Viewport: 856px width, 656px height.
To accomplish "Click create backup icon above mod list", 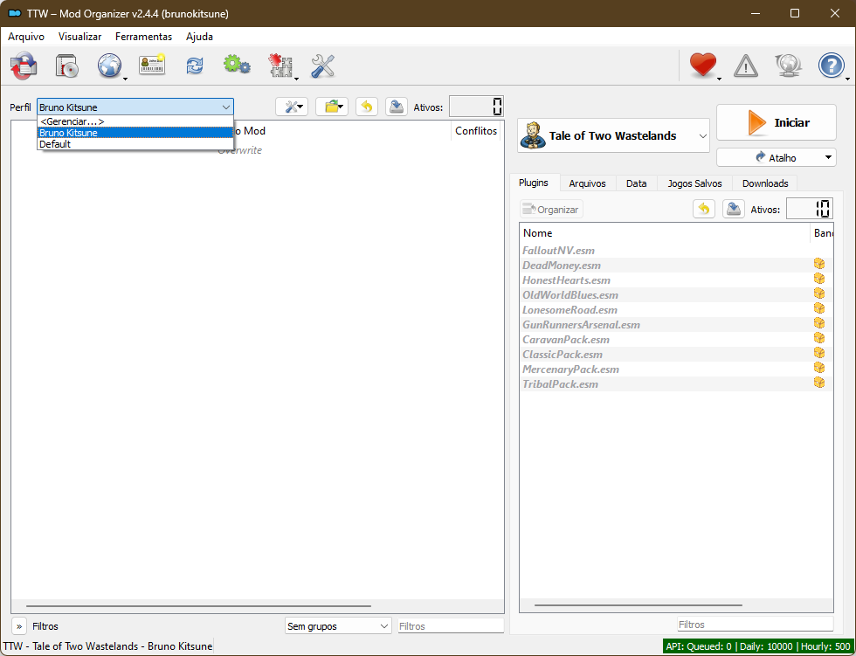I will [x=397, y=107].
